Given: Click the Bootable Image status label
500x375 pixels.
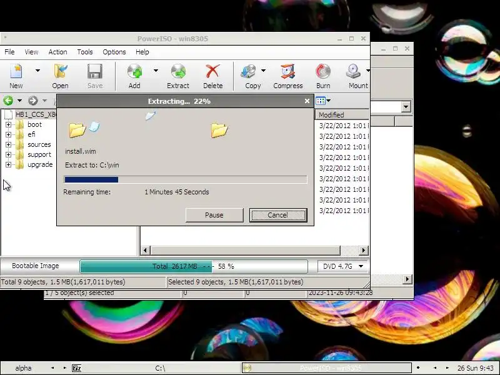Looking at the screenshot, I should [36, 266].
